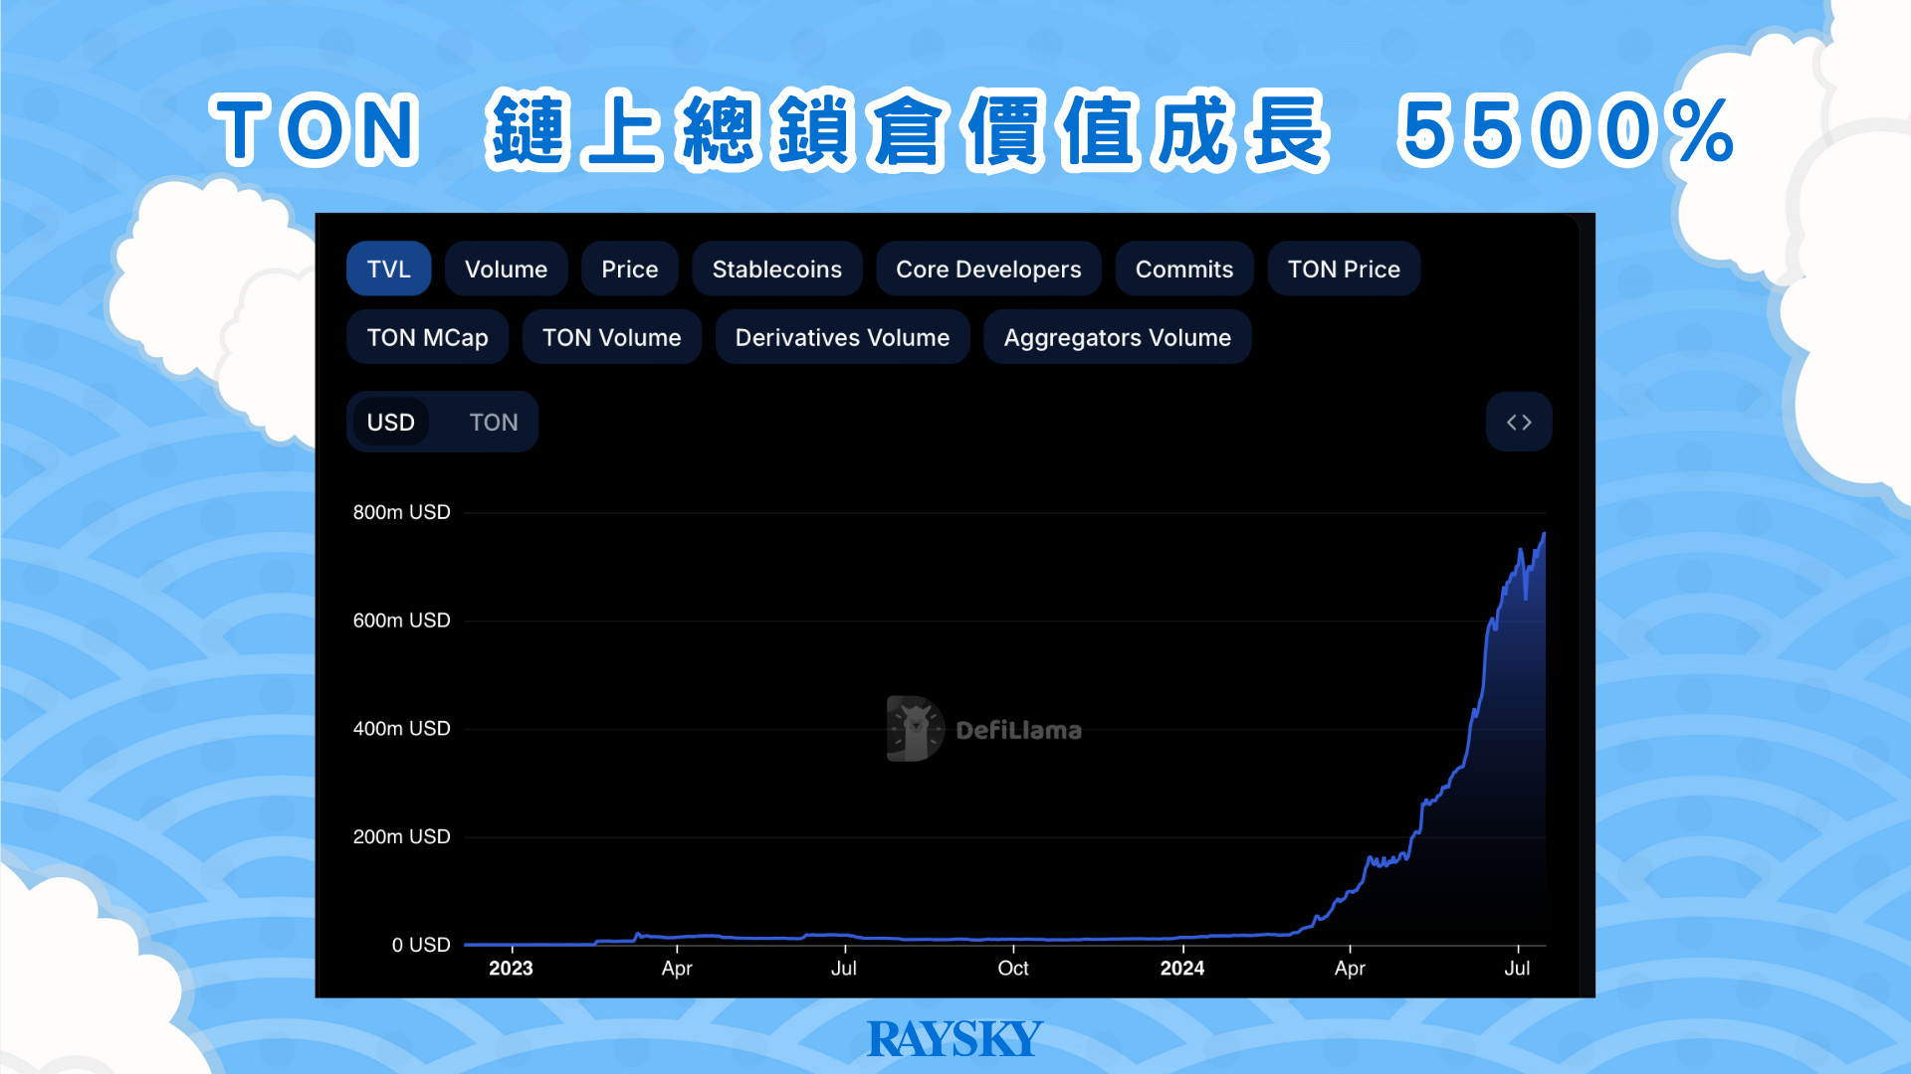This screenshot has height=1074, width=1911.
Task: Toggle the Aggregators Volume metric
Action: click(x=1117, y=337)
